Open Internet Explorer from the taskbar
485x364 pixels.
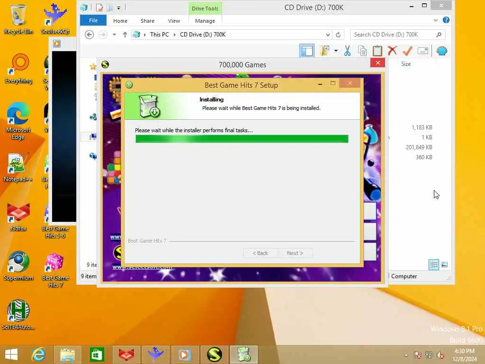pyautogui.click(x=38, y=355)
